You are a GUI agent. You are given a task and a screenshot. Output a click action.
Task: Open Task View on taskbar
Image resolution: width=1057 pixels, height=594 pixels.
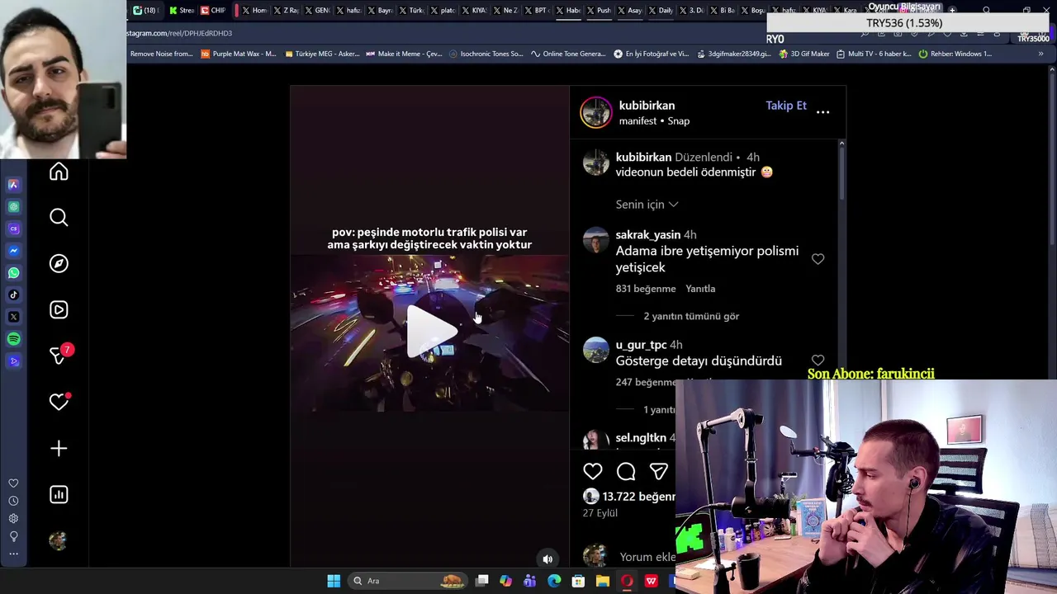(x=482, y=581)
